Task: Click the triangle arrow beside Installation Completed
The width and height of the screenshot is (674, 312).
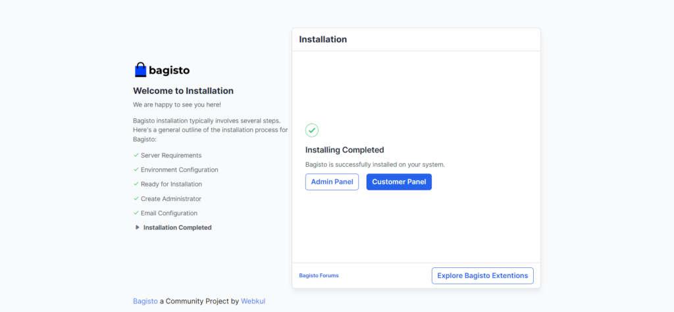Action: coord(137,227)
